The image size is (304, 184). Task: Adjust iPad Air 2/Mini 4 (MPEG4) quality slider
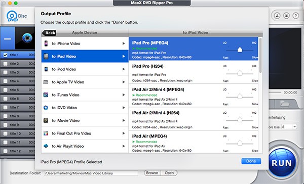click(240, 97)
